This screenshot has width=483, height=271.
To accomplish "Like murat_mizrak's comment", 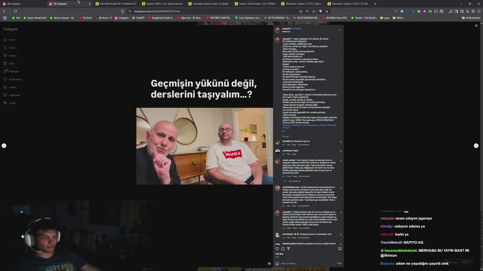I will (341, 161).
